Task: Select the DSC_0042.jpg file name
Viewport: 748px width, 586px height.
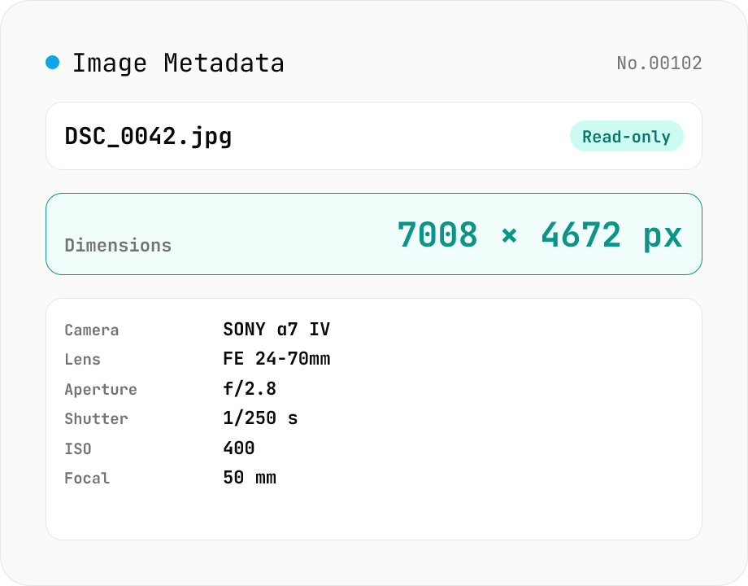Action: click(148, 137)
